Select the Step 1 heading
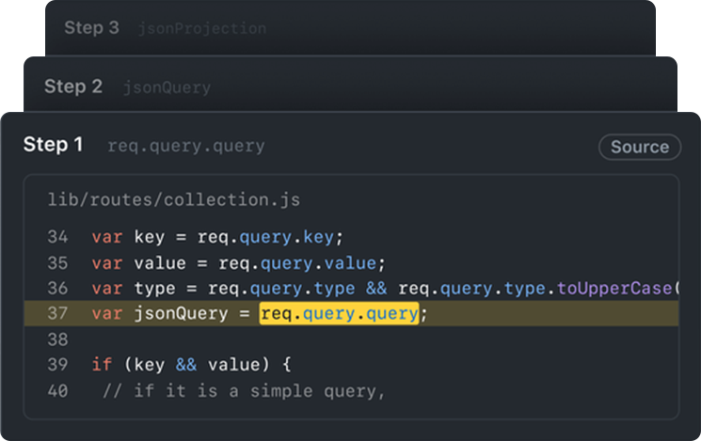 pos(54,145)
